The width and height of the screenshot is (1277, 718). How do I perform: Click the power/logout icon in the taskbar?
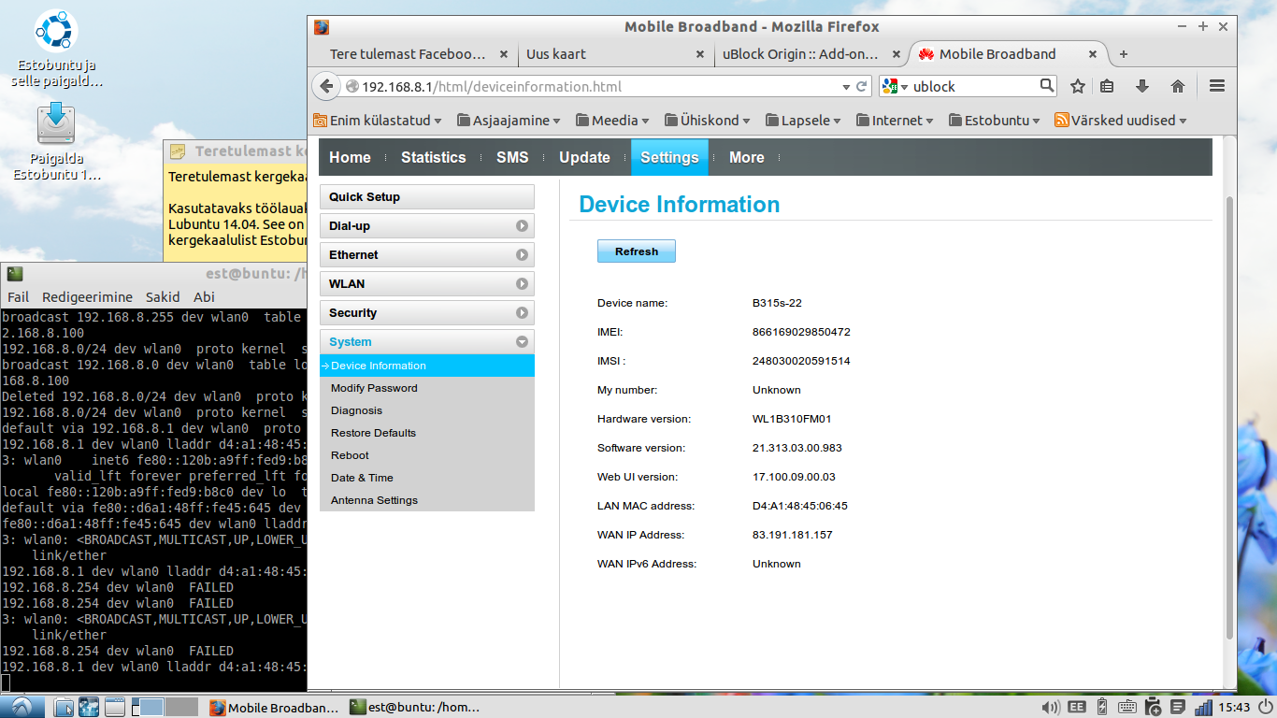tap(1266, 707)
